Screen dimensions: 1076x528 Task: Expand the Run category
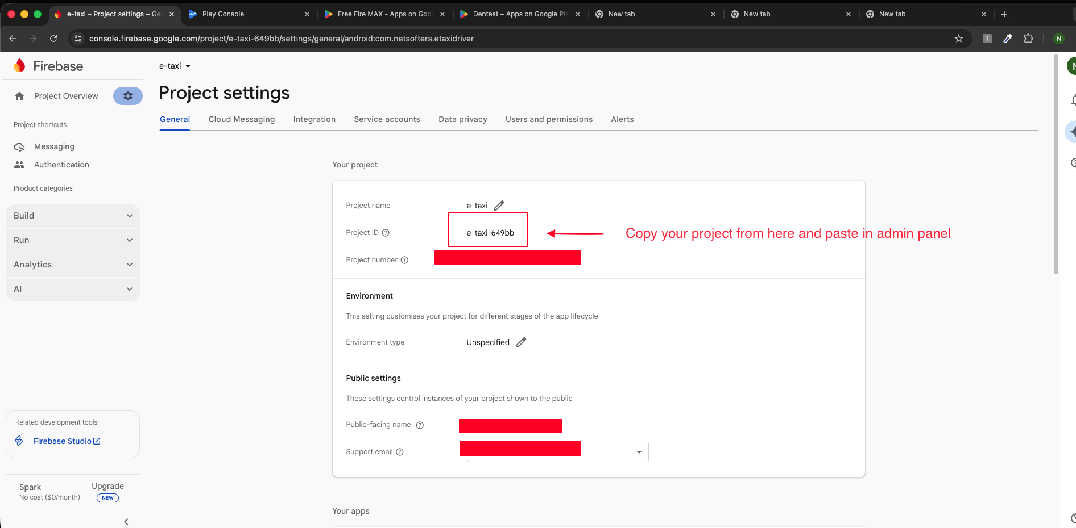73,240
